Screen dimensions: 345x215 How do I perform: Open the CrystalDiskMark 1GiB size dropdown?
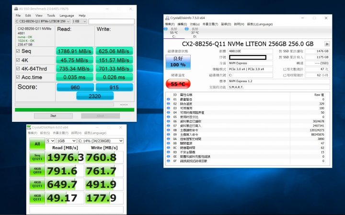(67, 141)
